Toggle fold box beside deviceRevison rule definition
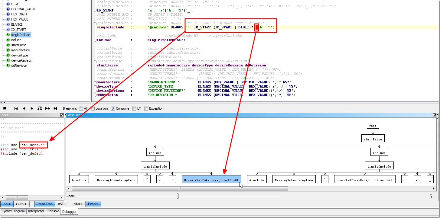This screenshot has height=218, width=440. tap(95, 91)
